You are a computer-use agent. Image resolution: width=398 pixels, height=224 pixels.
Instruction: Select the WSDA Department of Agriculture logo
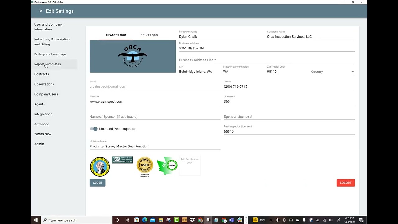tap(123, 160)
